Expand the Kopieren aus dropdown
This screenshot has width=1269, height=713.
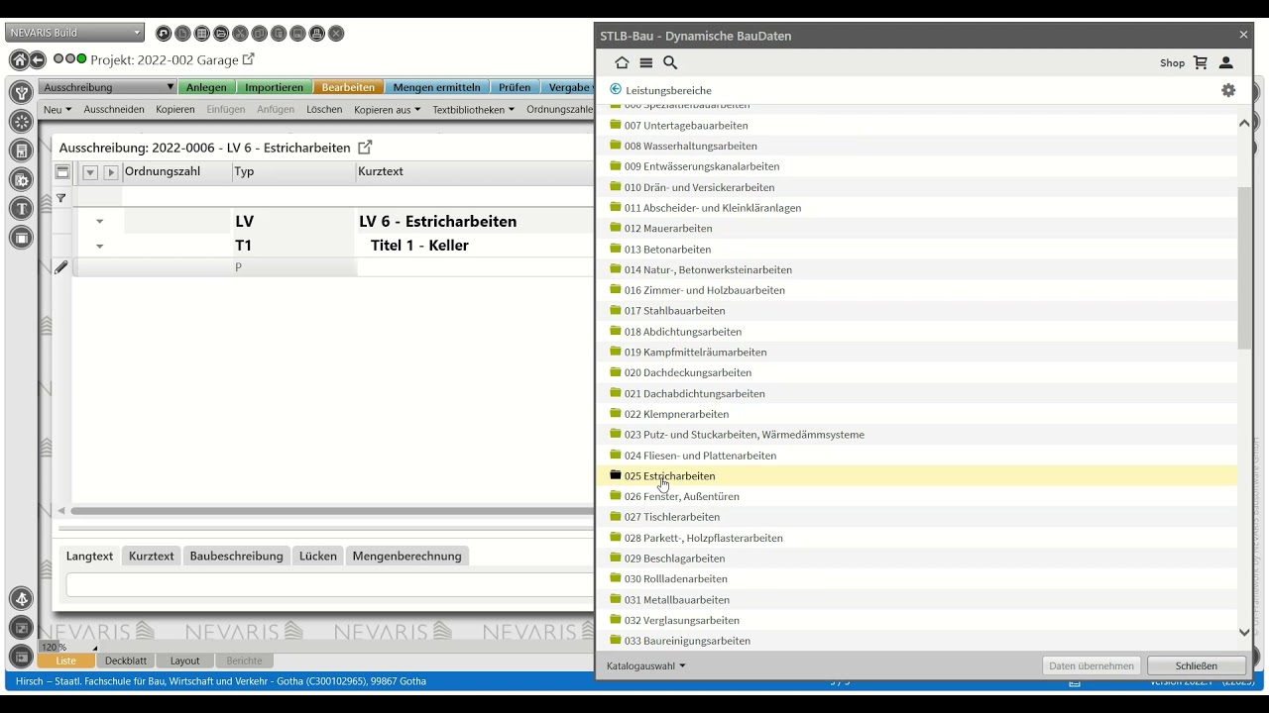point(388,109)
